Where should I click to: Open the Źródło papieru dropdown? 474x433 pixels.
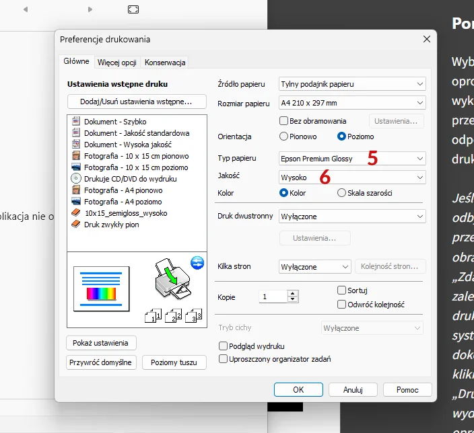(x=352, y=84)
